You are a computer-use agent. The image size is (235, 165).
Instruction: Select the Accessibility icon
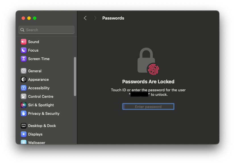click(x=24, y=88)
